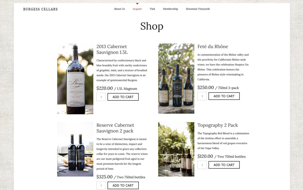Open the Reserve Cabernet two-bottle photo

coord(75,149)
